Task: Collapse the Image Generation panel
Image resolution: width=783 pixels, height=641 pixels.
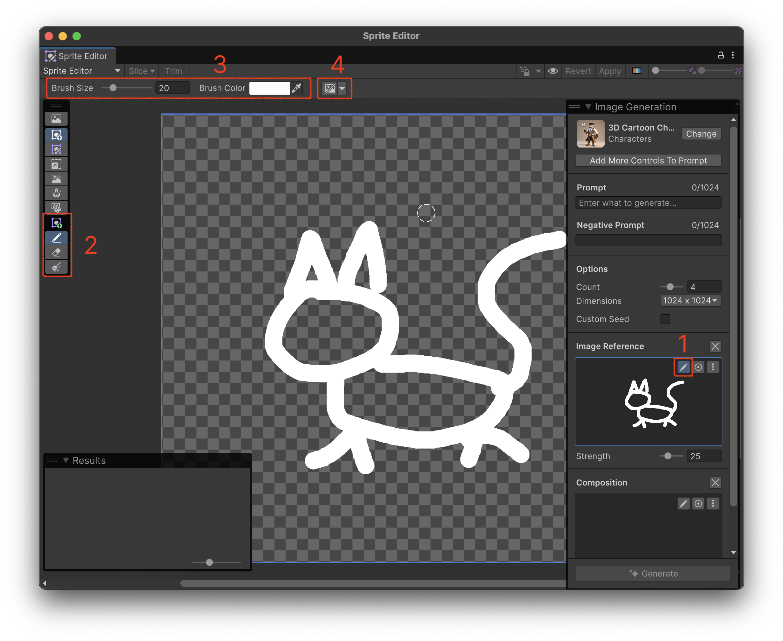Action: 588,107
